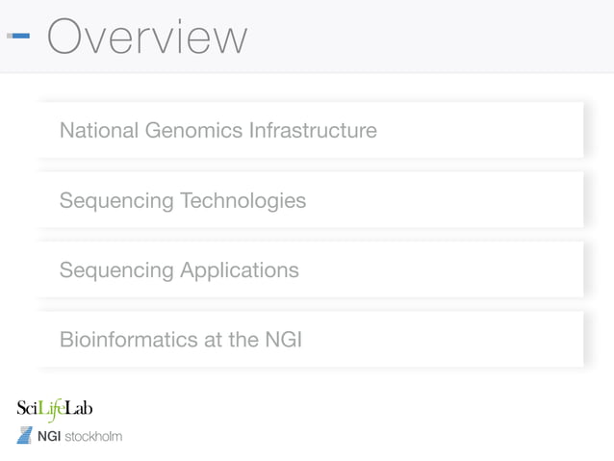Go to the Sequencing Applications section
614x461 pixels.
coord(310,270)
